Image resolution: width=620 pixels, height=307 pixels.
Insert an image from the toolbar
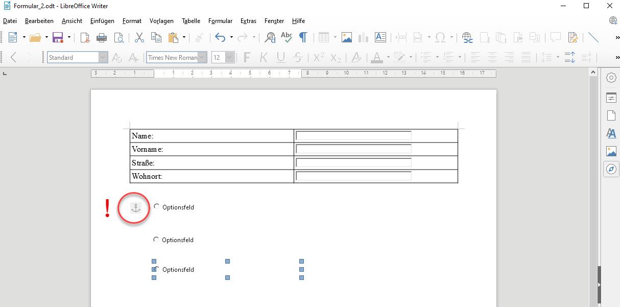[347, 37]
